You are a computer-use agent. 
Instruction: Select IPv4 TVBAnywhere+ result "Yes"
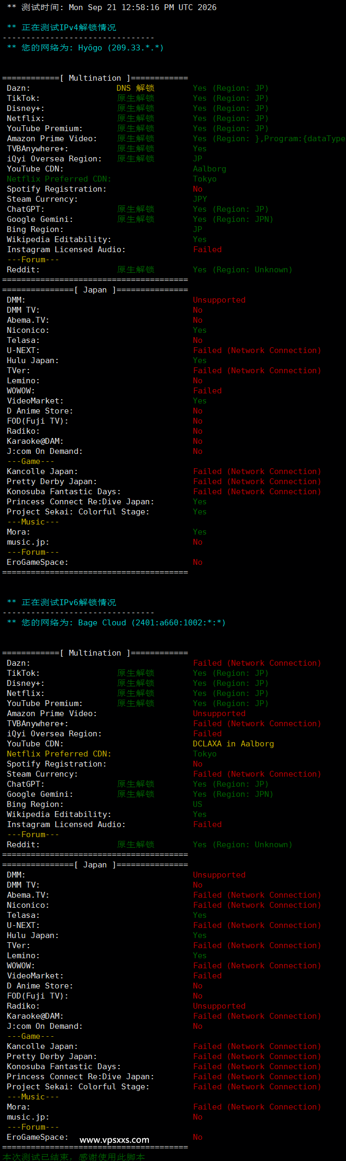(x=200, y=149)
